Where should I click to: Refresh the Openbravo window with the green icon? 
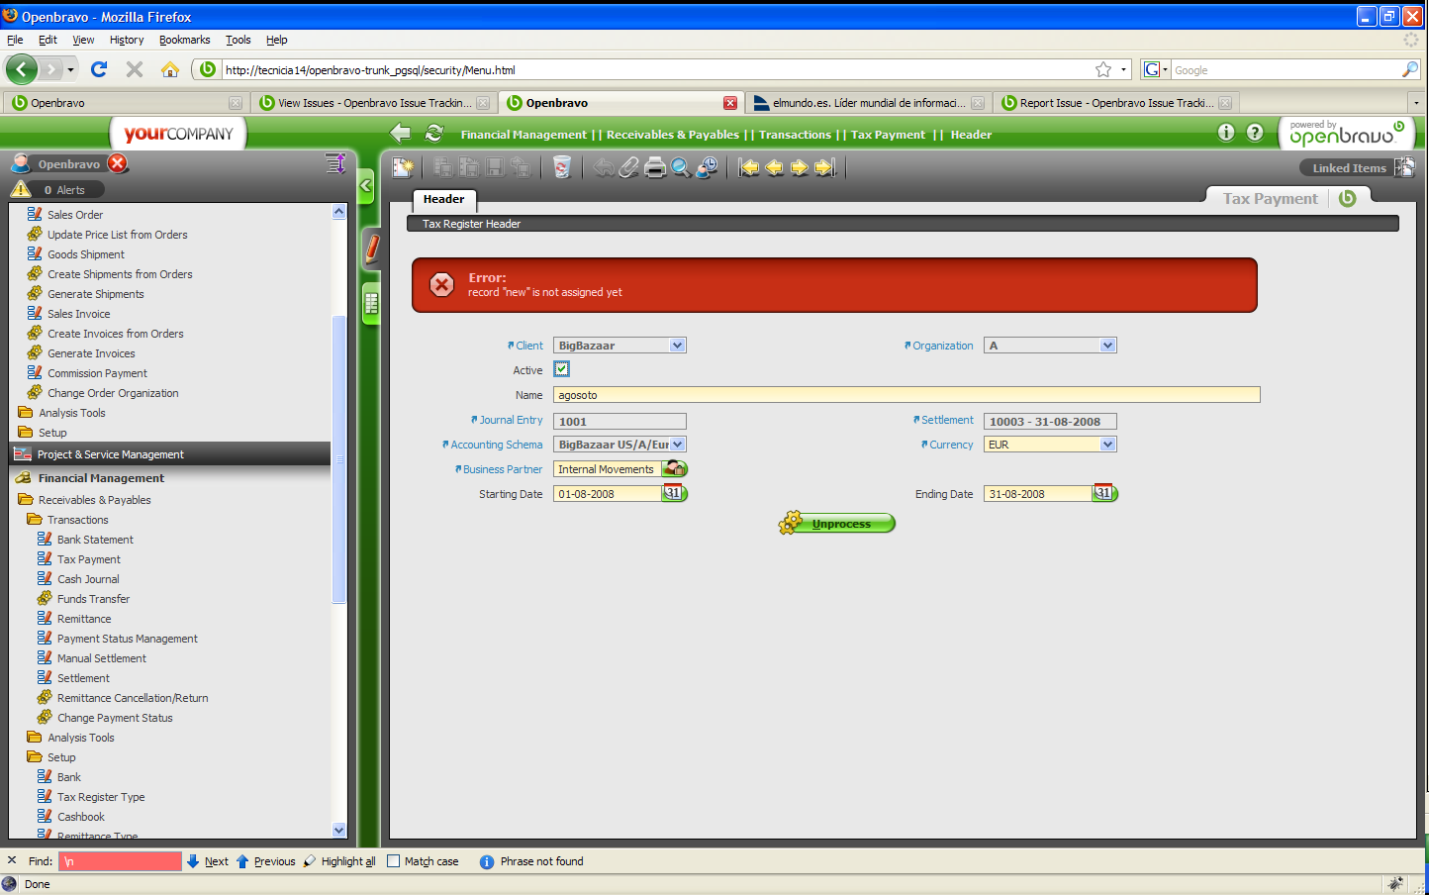[433, 133]
